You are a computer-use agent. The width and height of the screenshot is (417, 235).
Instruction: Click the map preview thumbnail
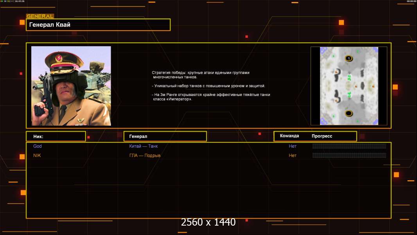349,86
